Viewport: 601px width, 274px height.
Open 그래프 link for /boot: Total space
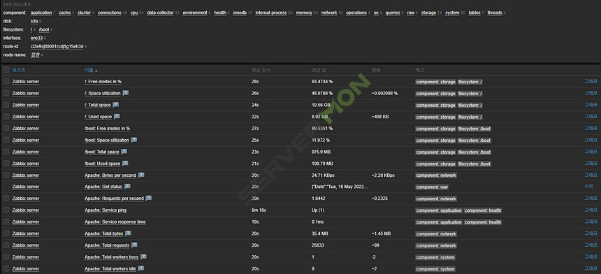tap(591, 152)
